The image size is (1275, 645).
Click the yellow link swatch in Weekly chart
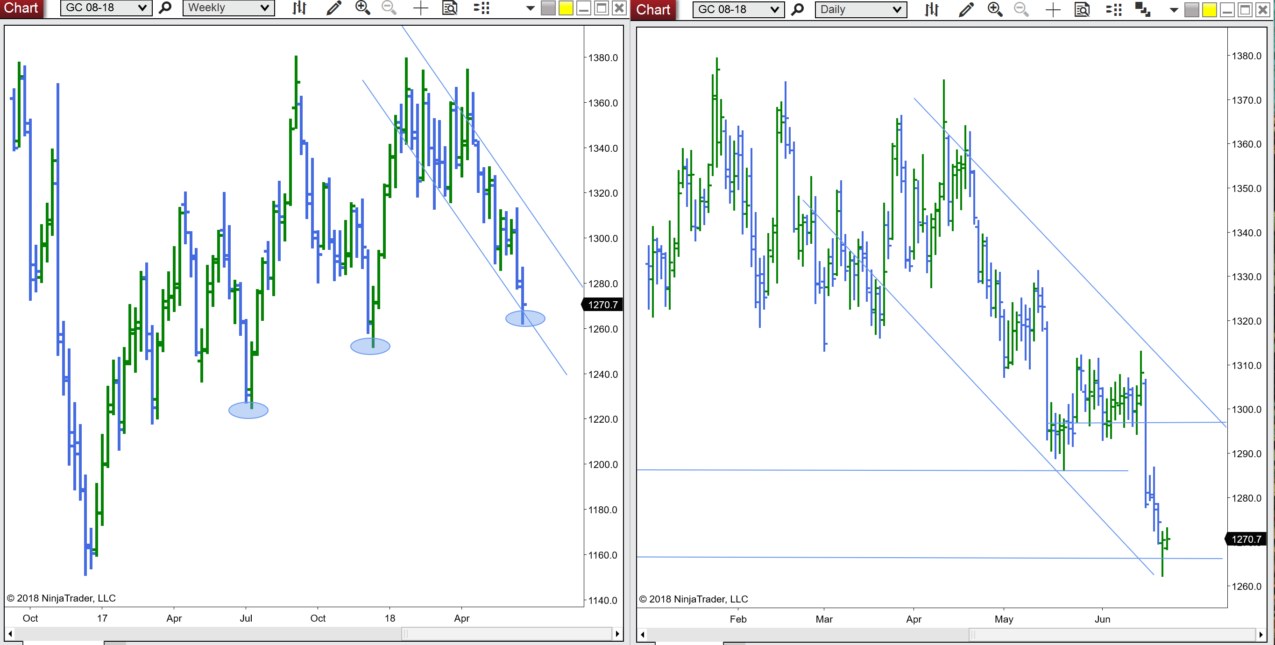click(566, 8)
